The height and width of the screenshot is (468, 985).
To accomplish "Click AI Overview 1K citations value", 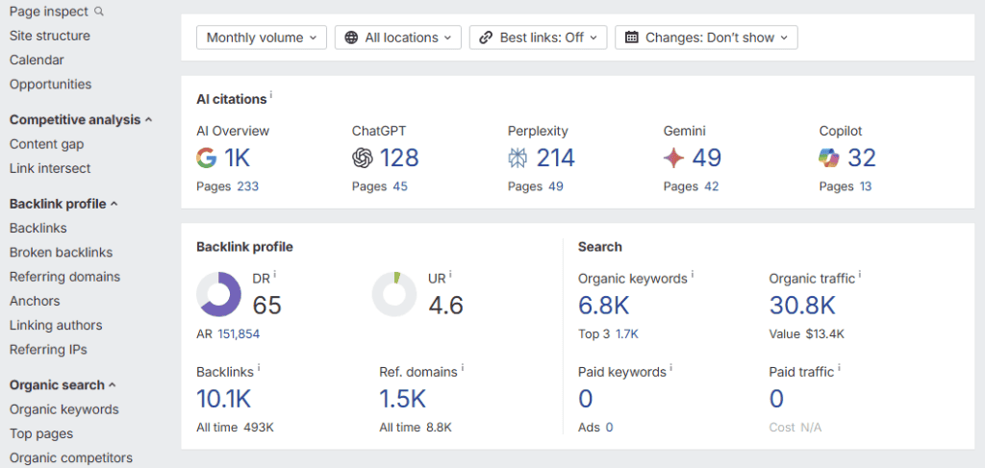I will [238, 159].
